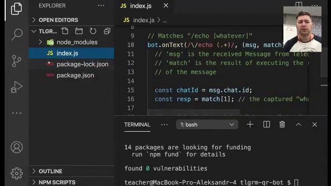Maximize the terminal panel with up chevron
331x186 pixels.
[298, 125]
